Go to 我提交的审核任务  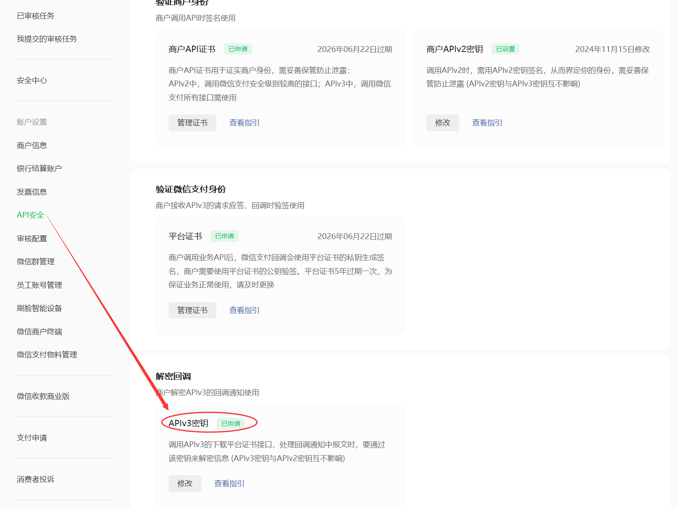47,39
